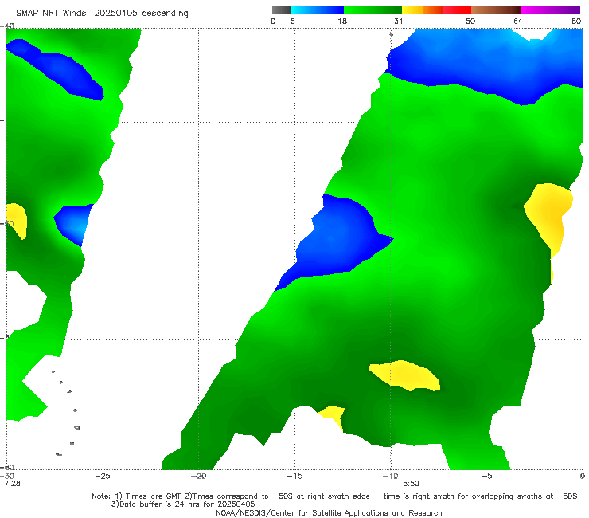Screen dimensions: 589x518
Task: Click the 'Data buffer is 24 hrs' note line
Action: click(183, 504)
